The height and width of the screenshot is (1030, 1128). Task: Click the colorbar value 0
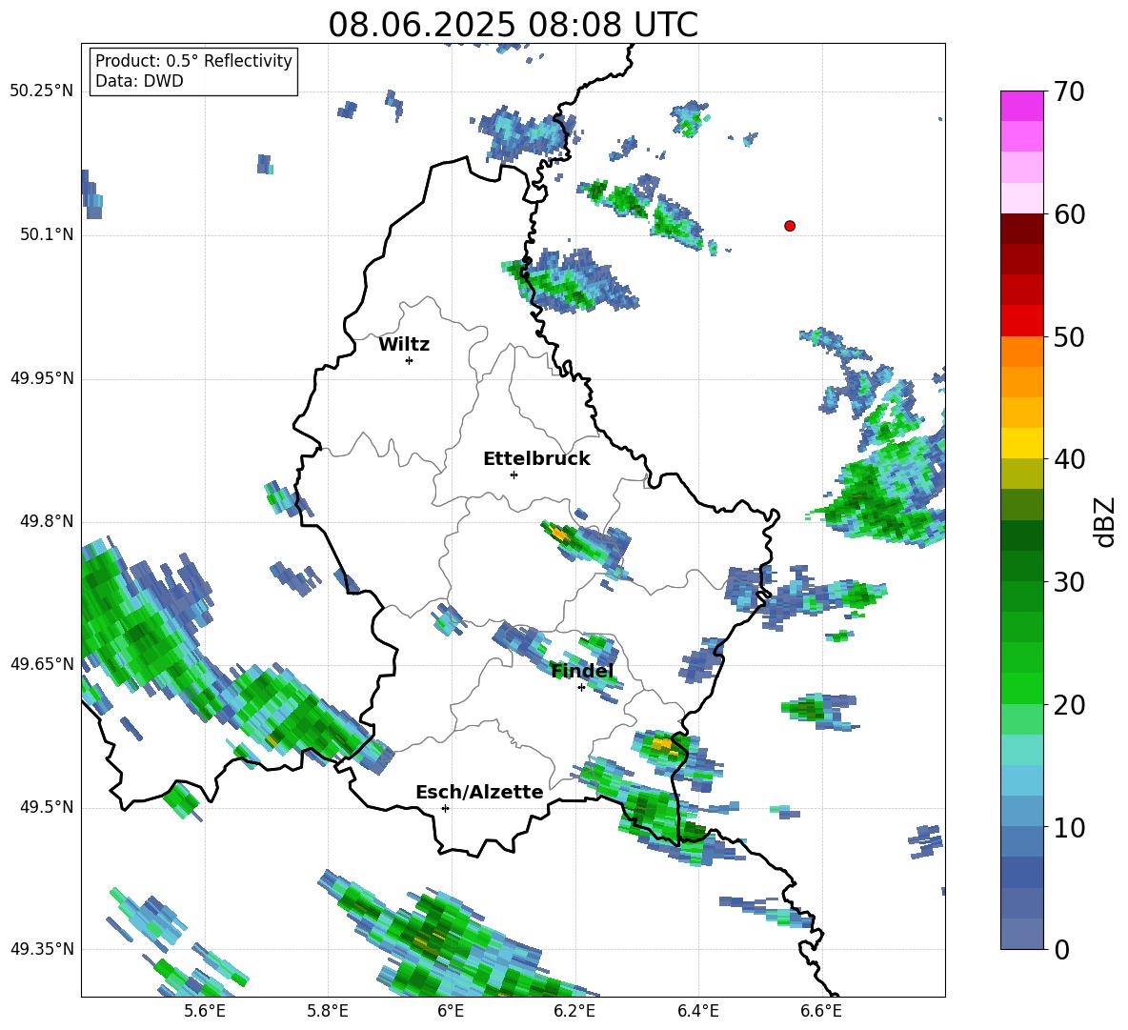[x=1061, y=949]
